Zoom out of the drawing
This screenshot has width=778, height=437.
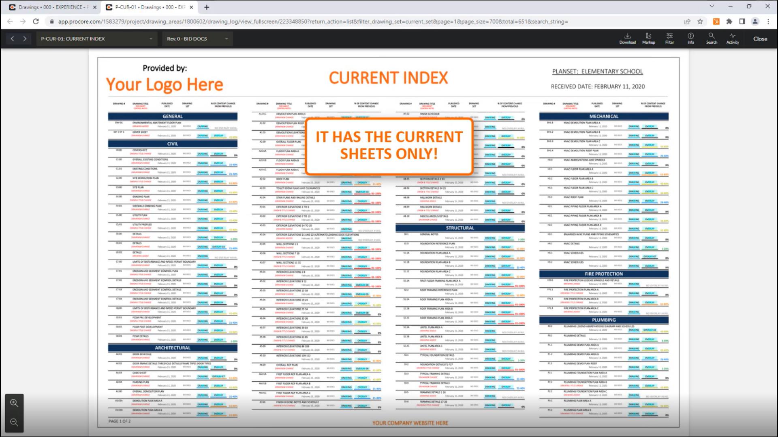pyautogui.click(x=14, y=422)
